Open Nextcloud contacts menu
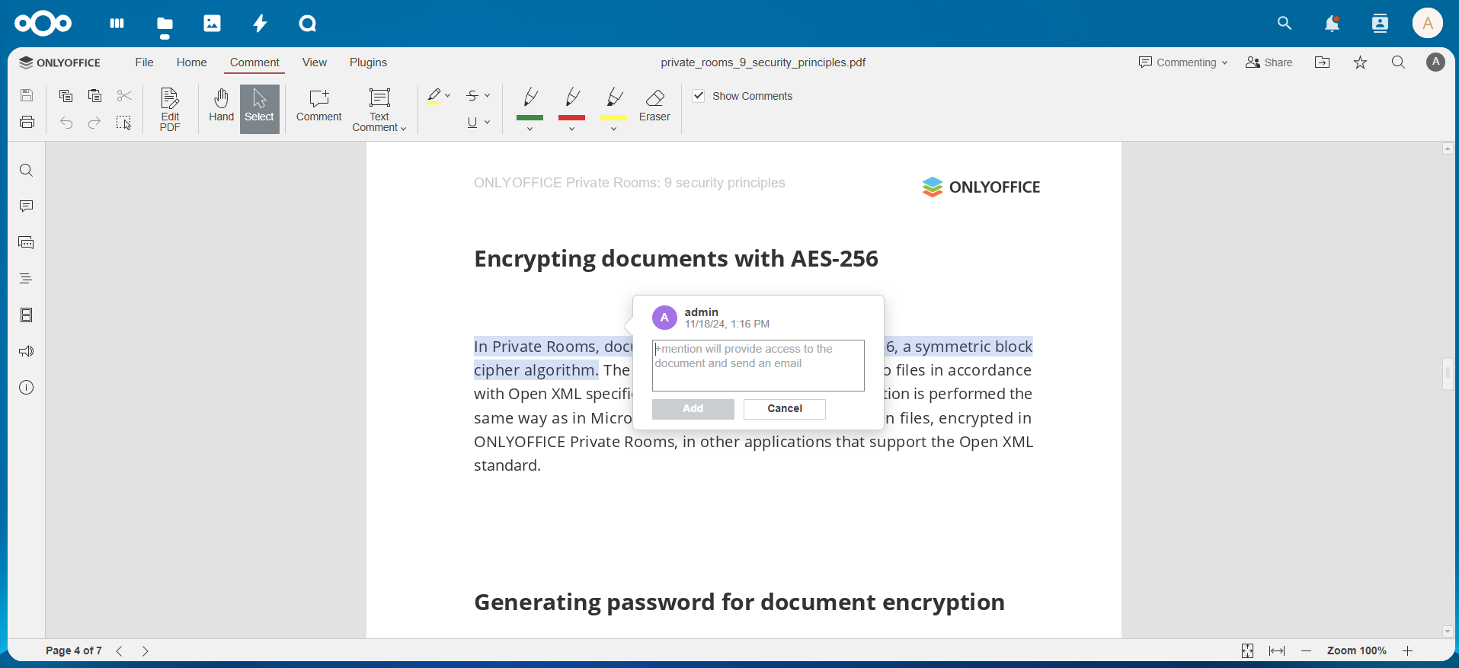Screen dimensions: 1459x668 [x=1380, y=24]
